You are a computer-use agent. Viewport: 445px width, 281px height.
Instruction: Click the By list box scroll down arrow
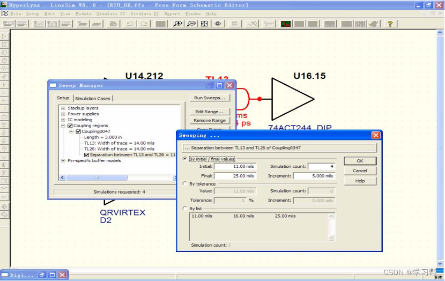pos(331,238)
